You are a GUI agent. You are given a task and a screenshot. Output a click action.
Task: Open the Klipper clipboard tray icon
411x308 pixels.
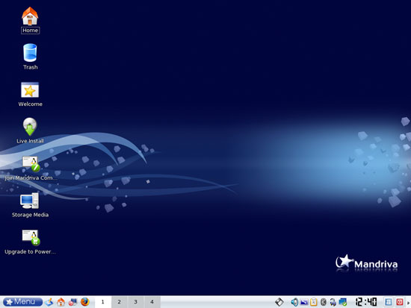pos(314,302)
